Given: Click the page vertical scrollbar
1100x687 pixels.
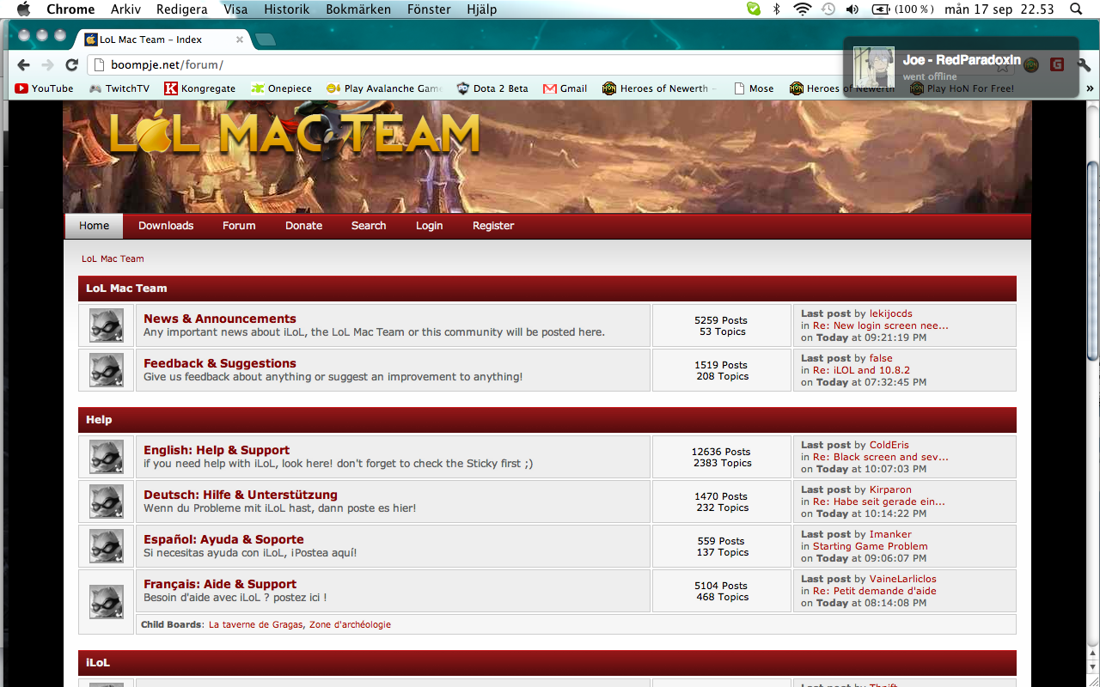Looking at the screenshot, I should point(1092,262).
